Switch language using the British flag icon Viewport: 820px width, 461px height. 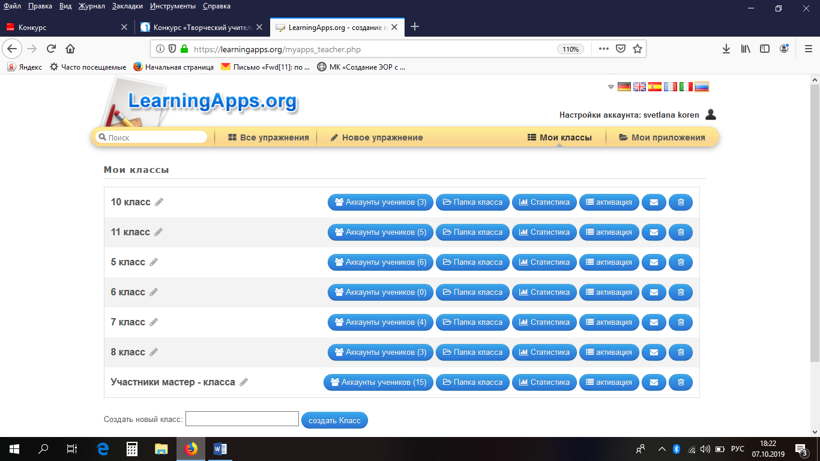[x=640, y=86]
